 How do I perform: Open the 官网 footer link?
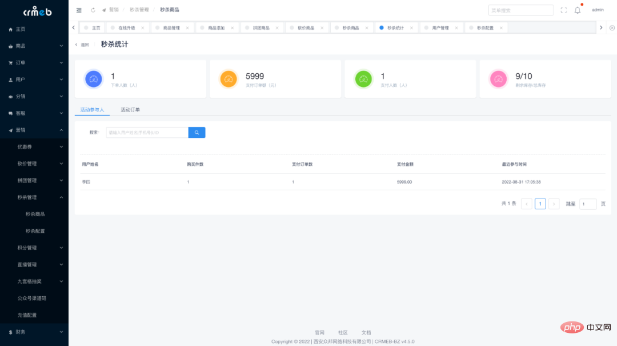319,333
